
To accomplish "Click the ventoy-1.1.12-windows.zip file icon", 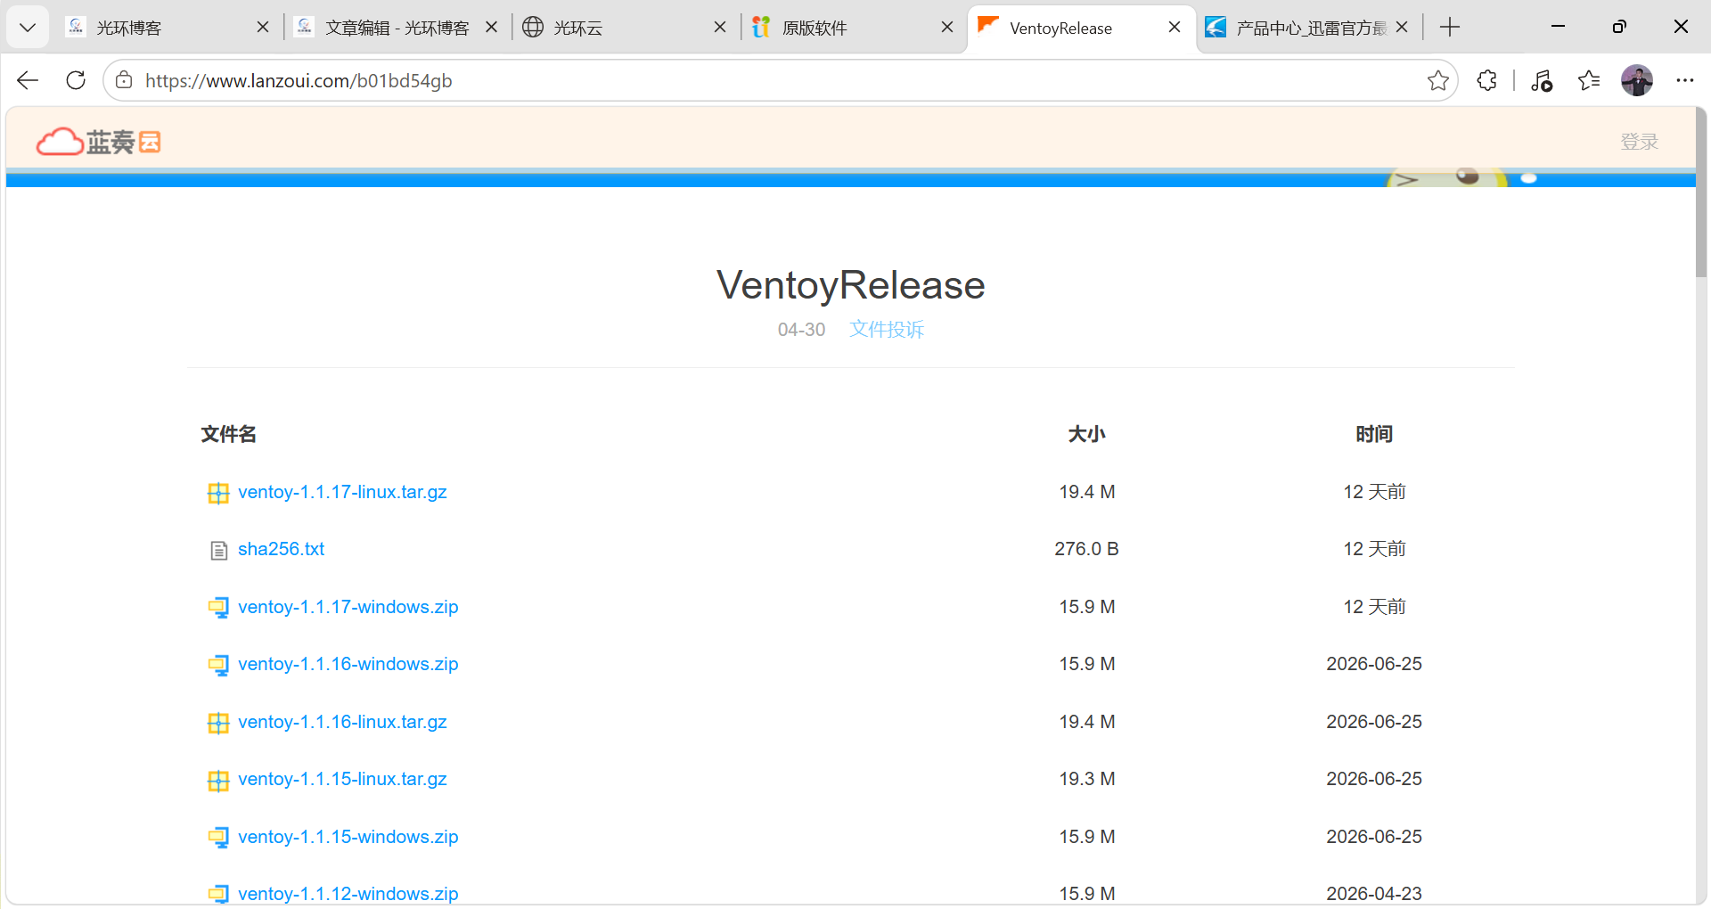I will (218, 894).
